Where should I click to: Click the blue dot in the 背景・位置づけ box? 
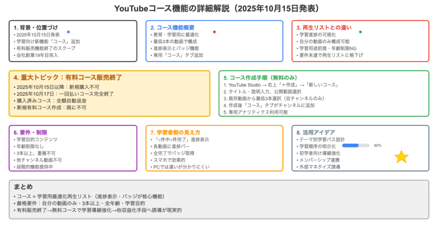coord(68,32)
